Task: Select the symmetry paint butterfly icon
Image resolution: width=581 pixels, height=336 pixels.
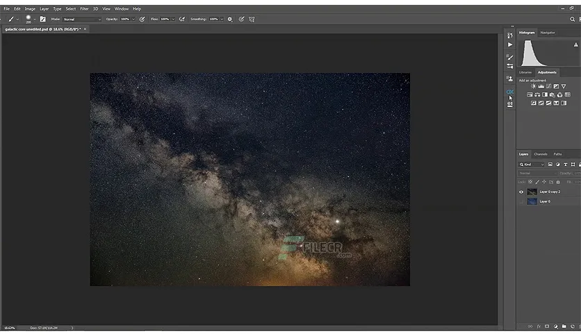Action: pyautogui.click(x=252, y=19)
